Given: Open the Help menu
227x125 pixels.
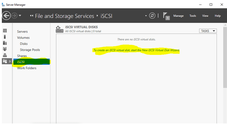Looking at the screenshot, I should pos(218,16).
